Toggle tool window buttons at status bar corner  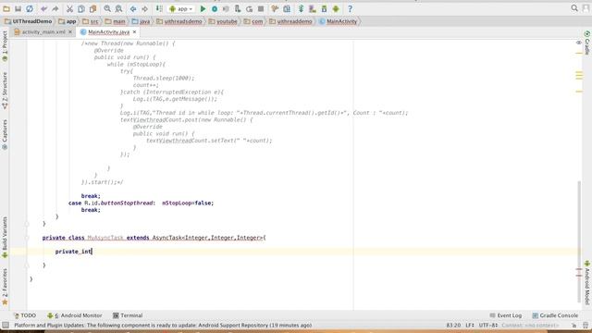point(6,325)
